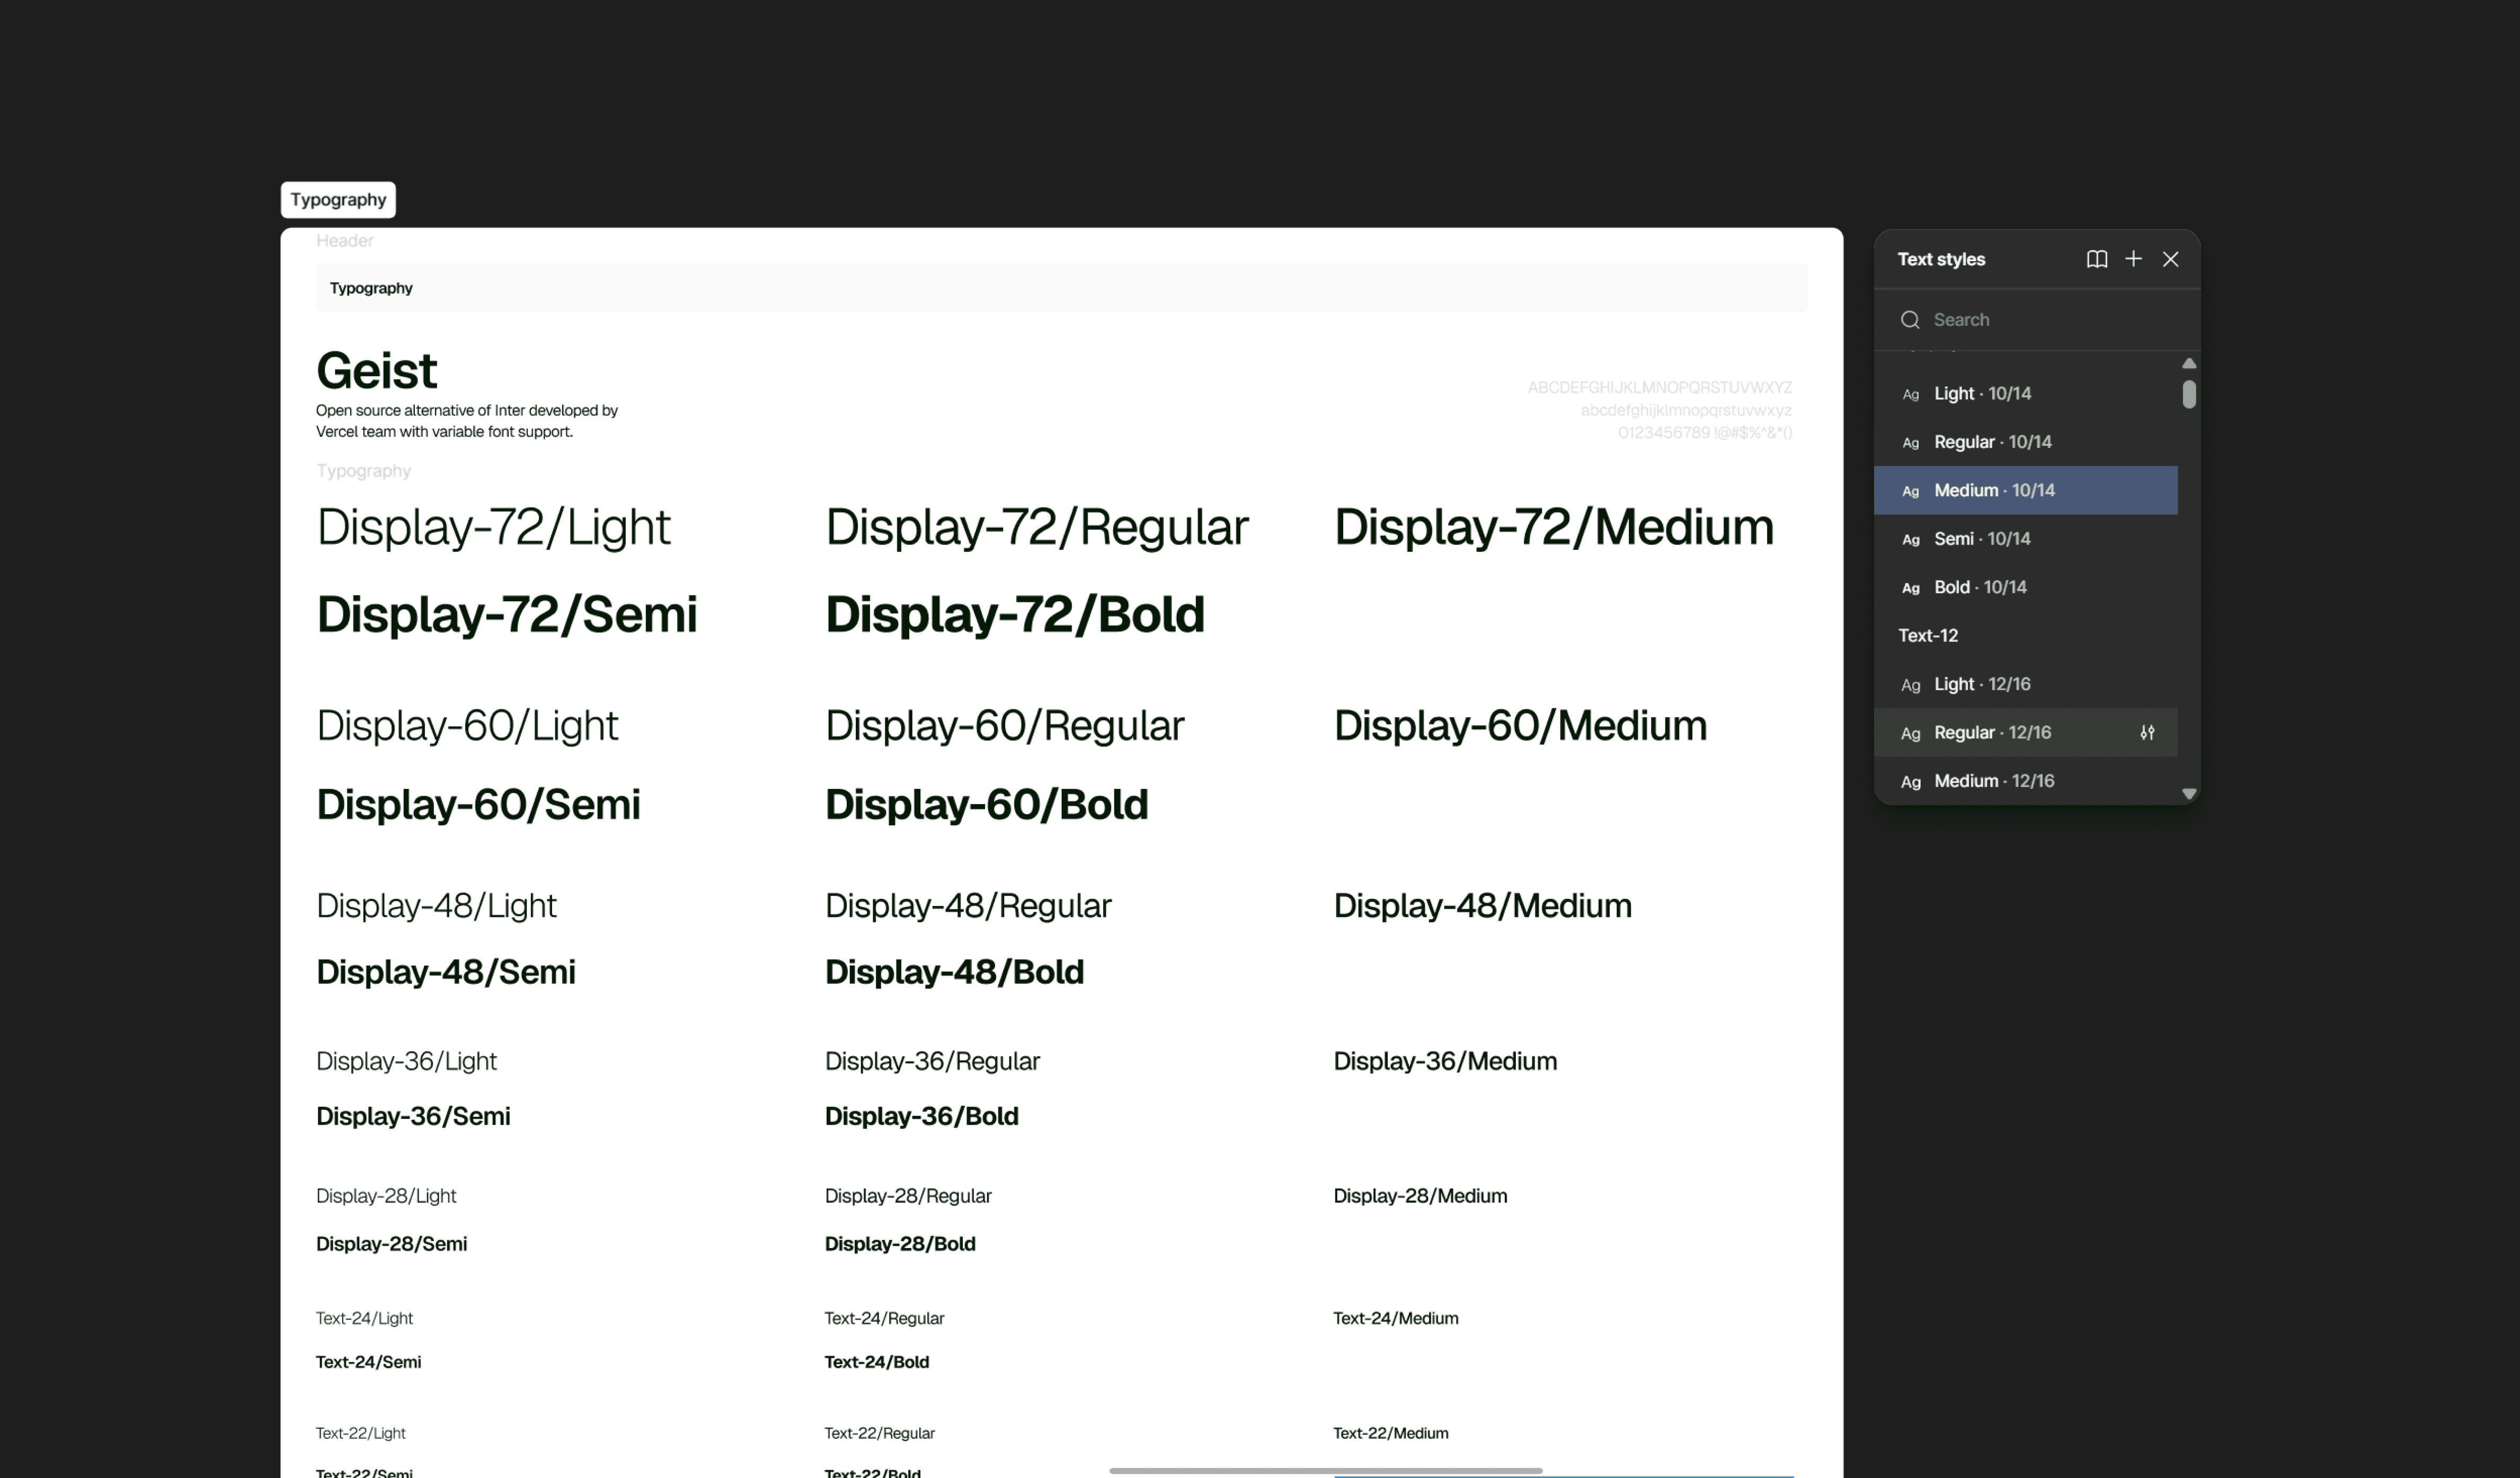The height and width of the screenshot is (1478, 2520).
Task: Pick the Medium · 12/16 text style
Action: pyautogui.click(x=1994, y=781)
